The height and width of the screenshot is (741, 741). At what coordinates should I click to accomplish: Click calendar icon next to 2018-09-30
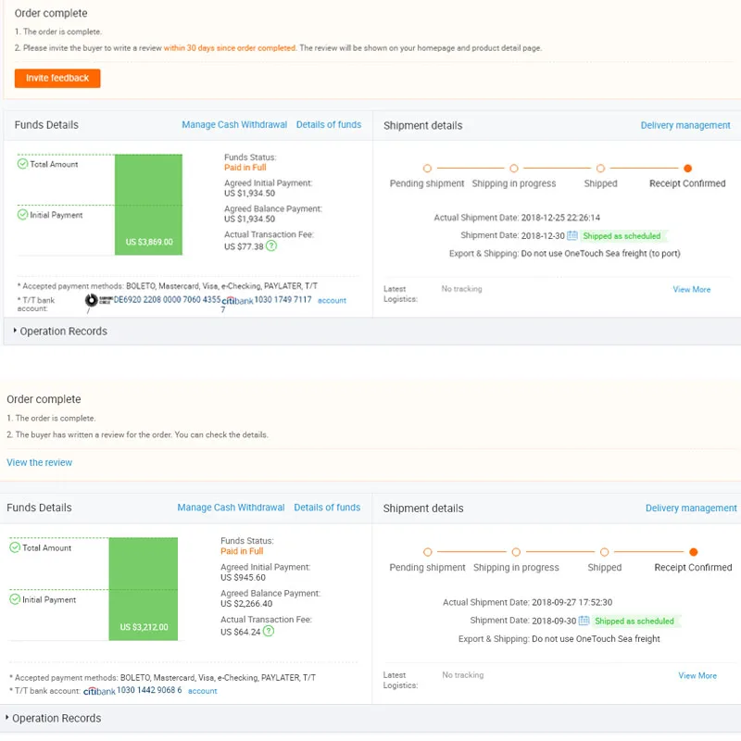click(x=584, y=621)
